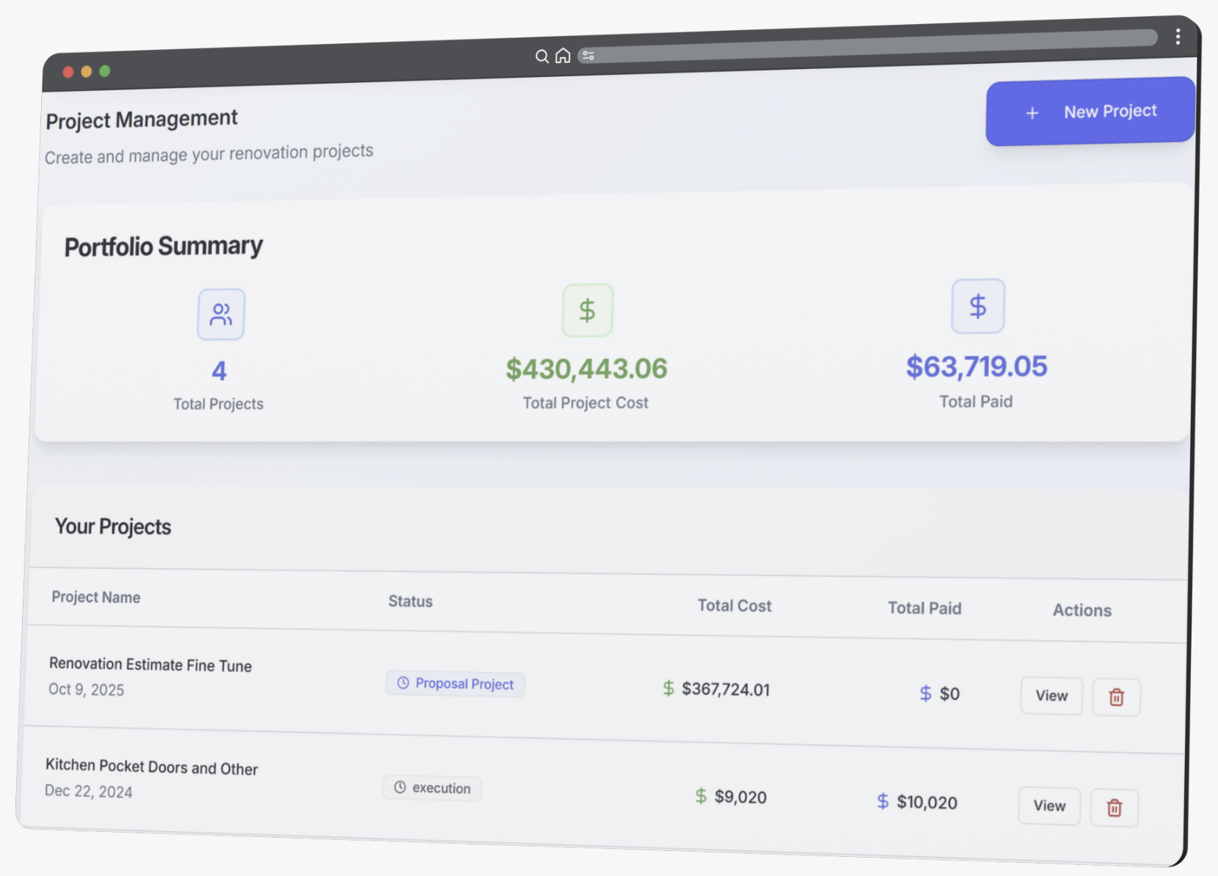The width and height of the screenshot is (1218, 876).
Task: Click the Oct 9, 2025 date text
Action: (86, 690)
